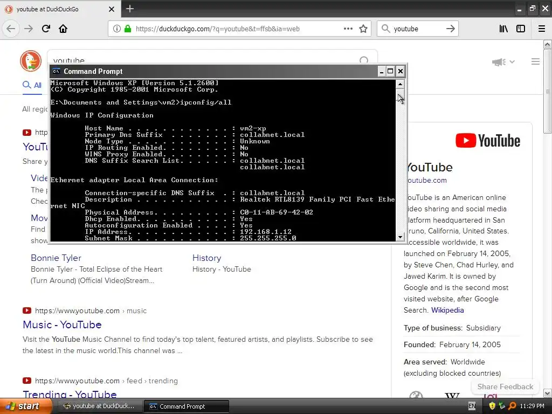The width and height of the screenshot is (552, 414).
Task: Click the green padlock security icon
Action: click(127, 29)
